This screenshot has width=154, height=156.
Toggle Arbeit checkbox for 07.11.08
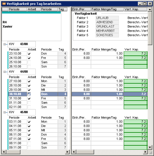(29, 139)
